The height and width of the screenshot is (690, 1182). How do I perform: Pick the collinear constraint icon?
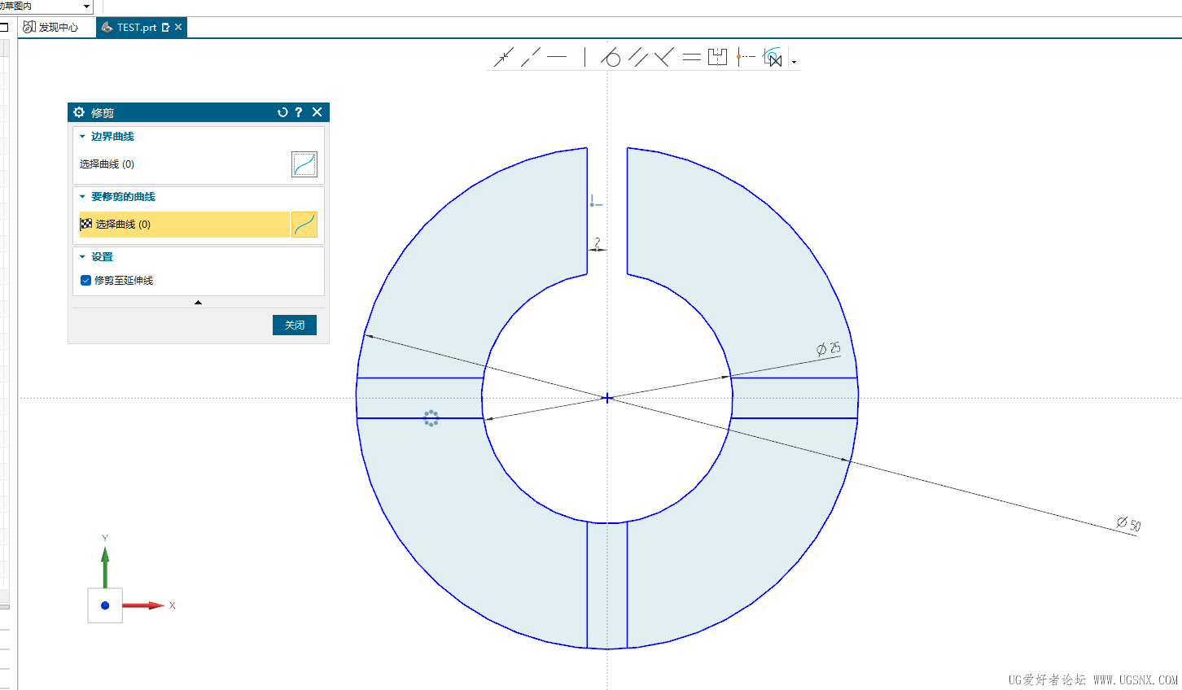(x=530, y=57)
